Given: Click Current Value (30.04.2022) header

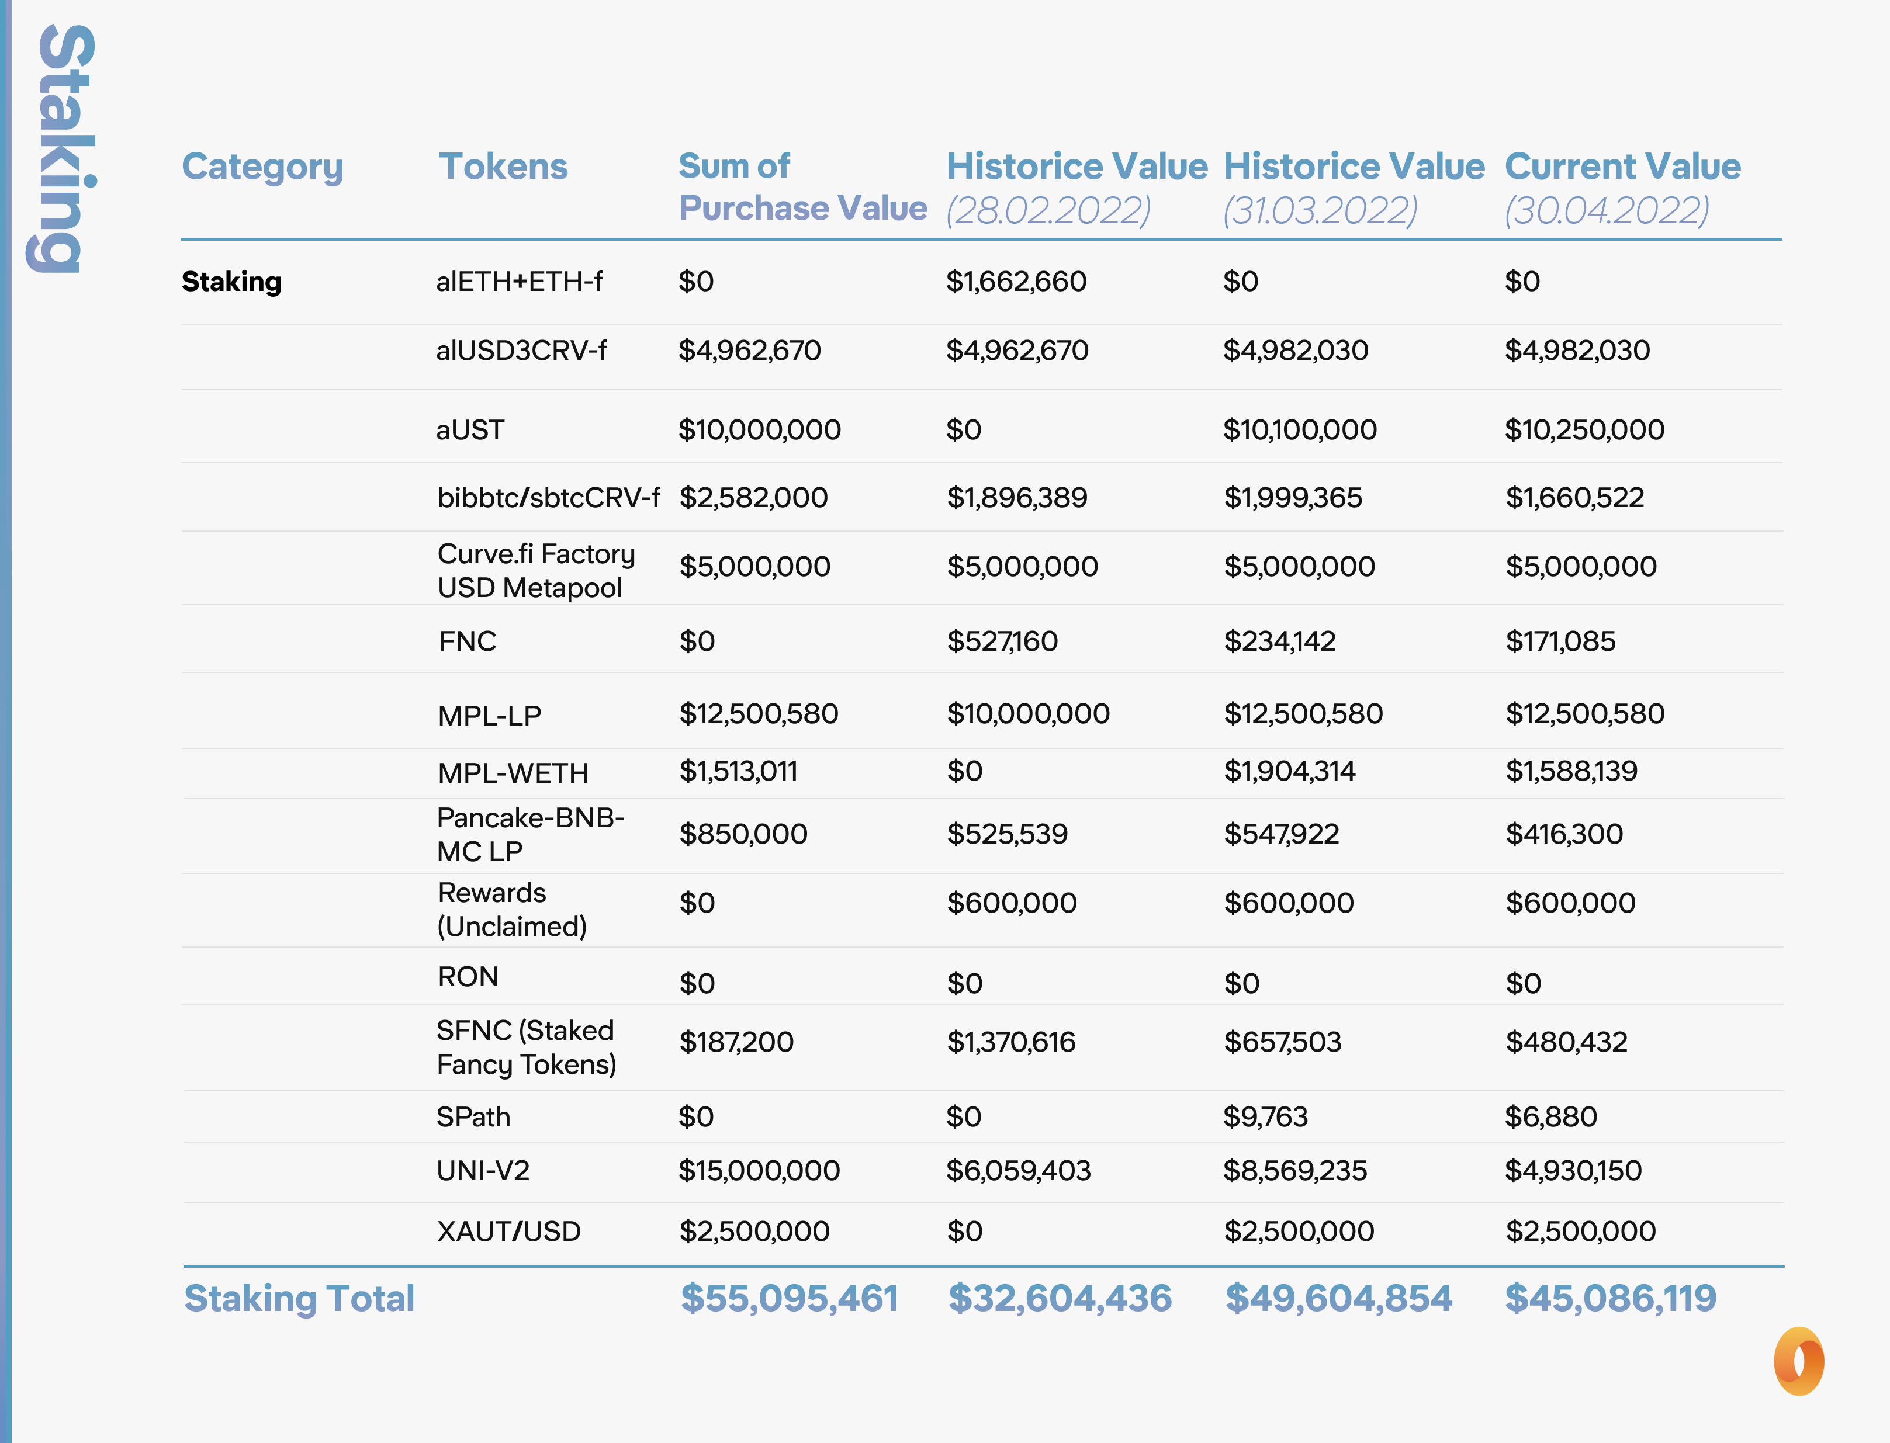Looking at the screenshot, I should pos(1623,188).
